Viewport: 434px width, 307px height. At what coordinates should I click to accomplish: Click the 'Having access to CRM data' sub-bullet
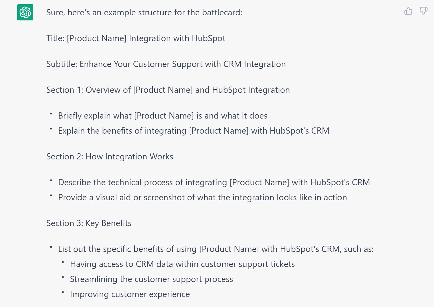click(182, 264)
